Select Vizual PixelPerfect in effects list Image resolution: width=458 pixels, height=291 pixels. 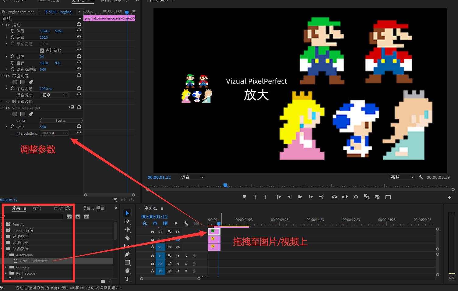click(x=33, y=261)
